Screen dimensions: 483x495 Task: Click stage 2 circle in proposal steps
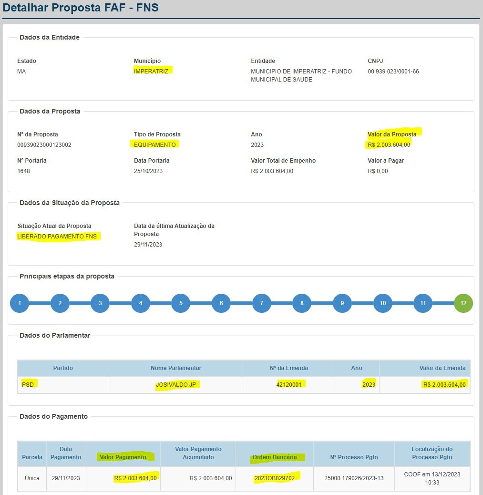pyautogui.click(x=60, y=303)
